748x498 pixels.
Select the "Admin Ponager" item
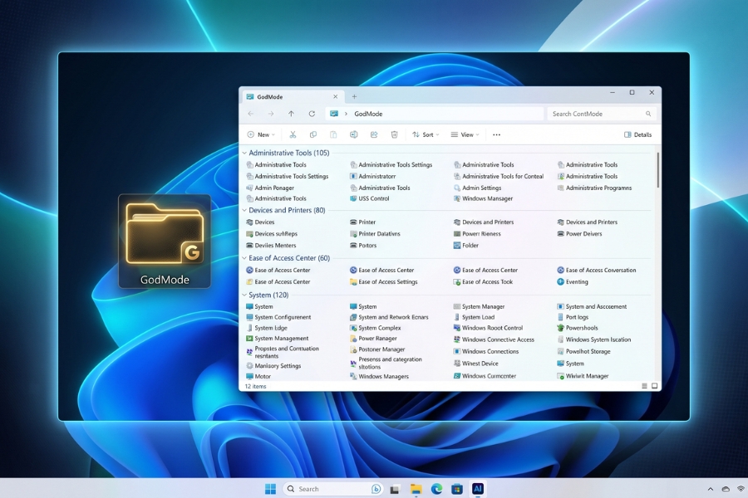point(270,188)
